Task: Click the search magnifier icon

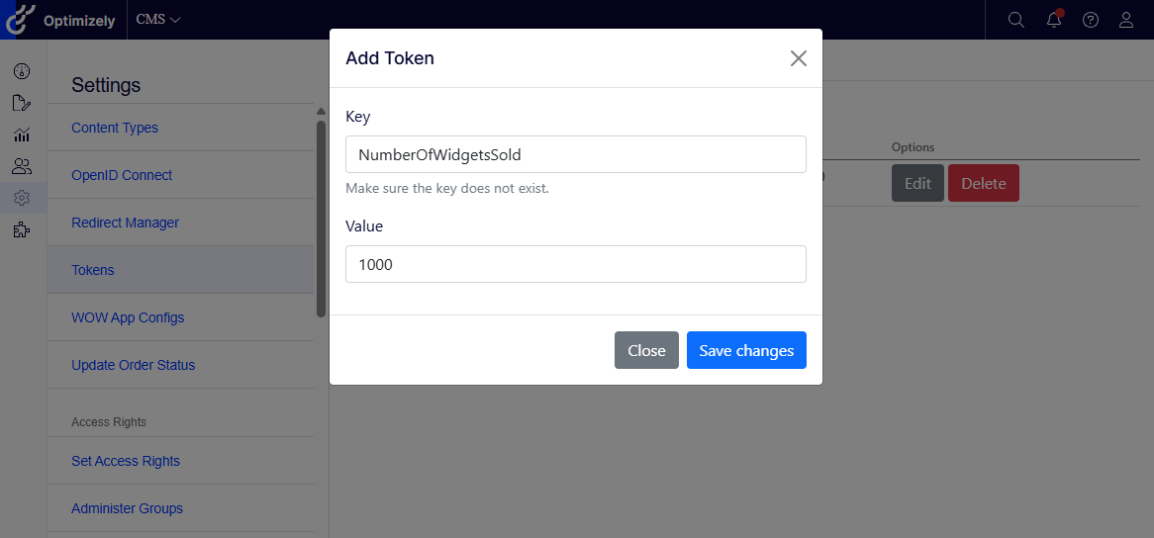Action: click(1015, 20)
